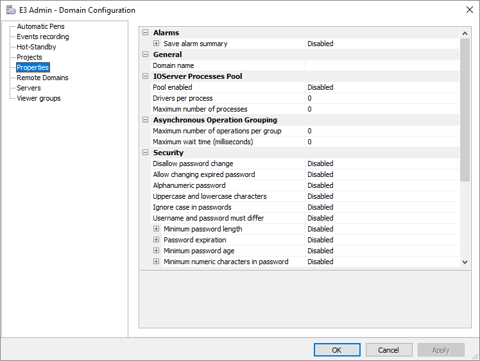Confirm changes with the OK button
The image size is (480, 361).
[337, 349]
